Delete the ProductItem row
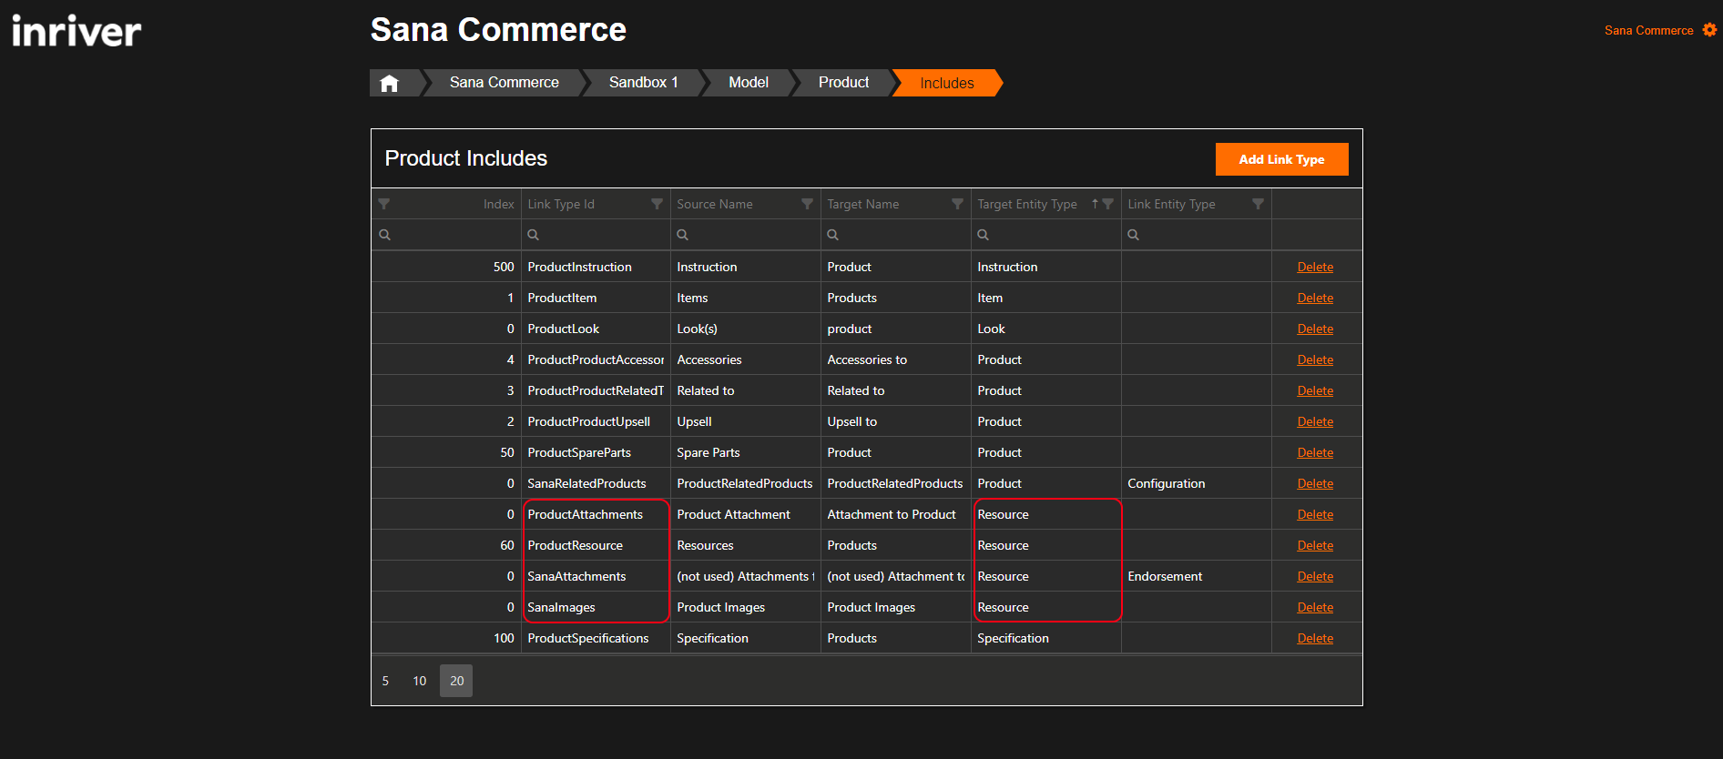 pyautogui.click(x=1315, y=298)
